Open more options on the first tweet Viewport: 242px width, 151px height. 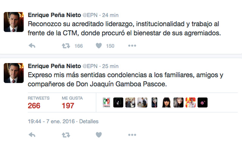[x=132, y=46]
